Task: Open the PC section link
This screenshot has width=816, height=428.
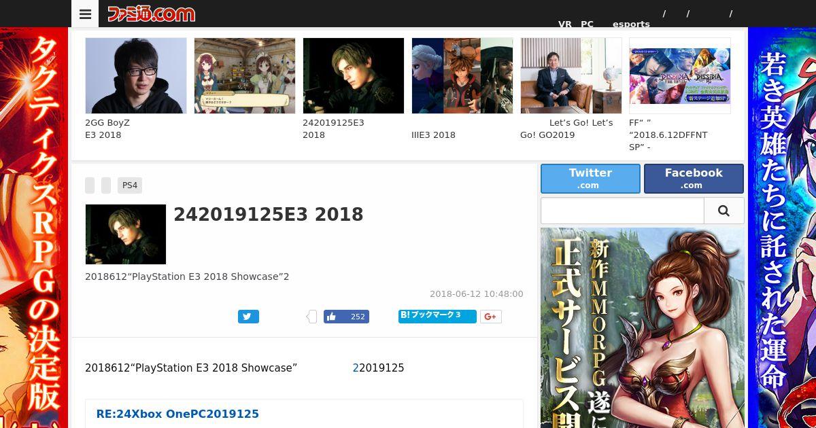Action: click(x=587, y=24)
